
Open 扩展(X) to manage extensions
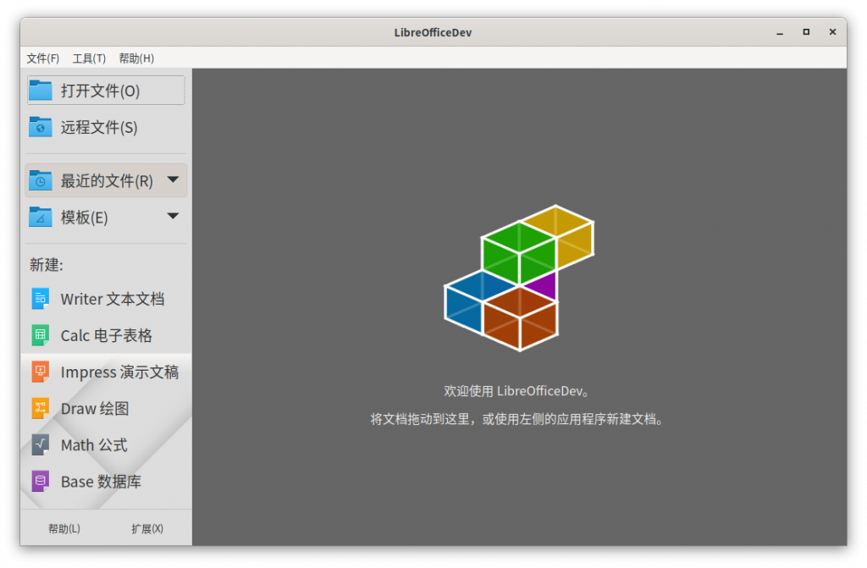click(x=149, y=528)
